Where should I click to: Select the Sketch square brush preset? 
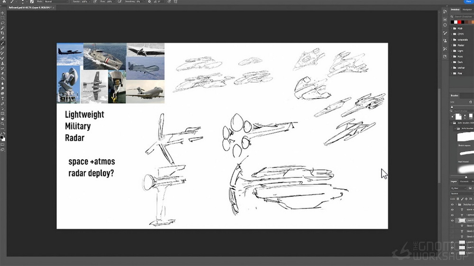465,138
